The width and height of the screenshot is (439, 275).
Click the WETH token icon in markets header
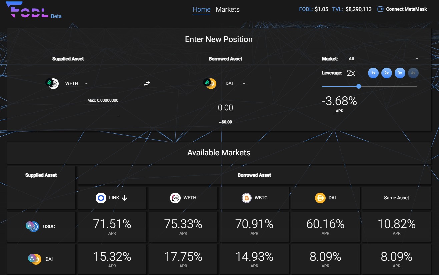[175, 198]
